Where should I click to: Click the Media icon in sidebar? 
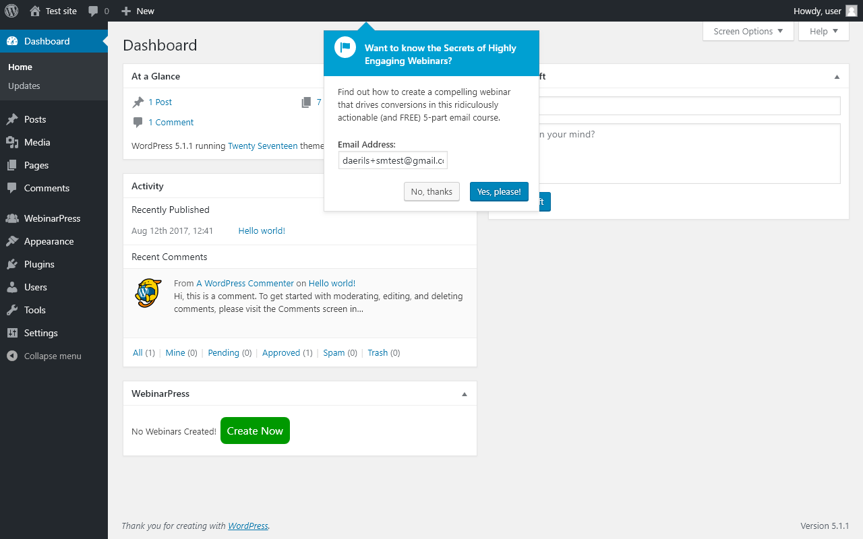(12, 142)
